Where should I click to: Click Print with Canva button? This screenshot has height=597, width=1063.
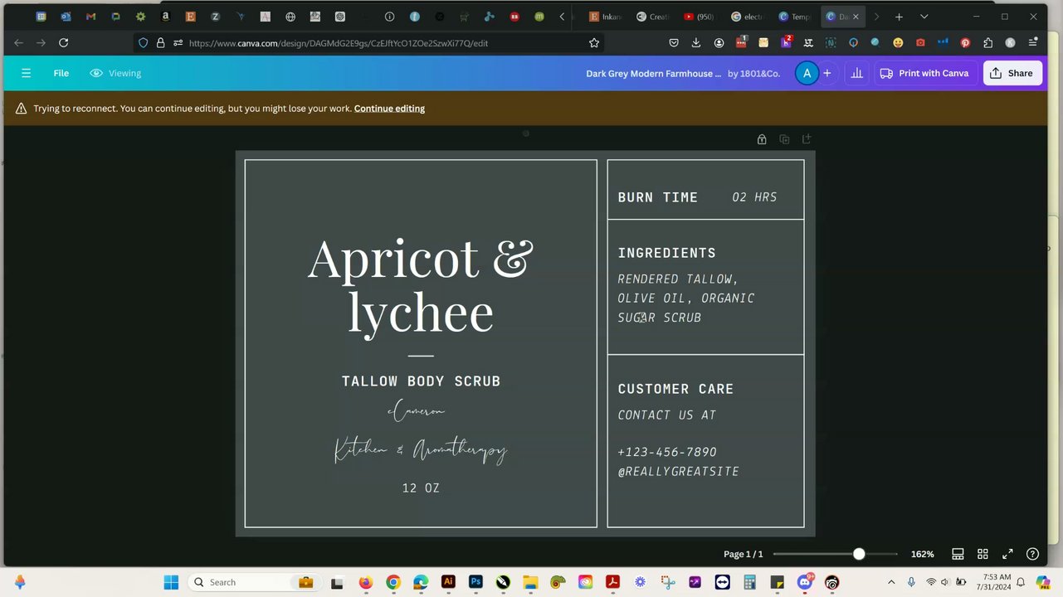[924, 74]
